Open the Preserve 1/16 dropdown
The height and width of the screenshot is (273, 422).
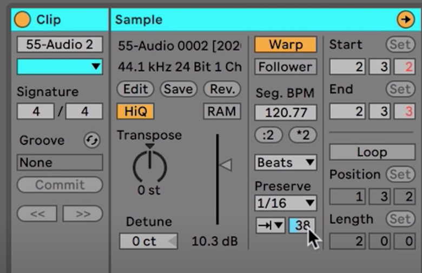pos(286,203)
